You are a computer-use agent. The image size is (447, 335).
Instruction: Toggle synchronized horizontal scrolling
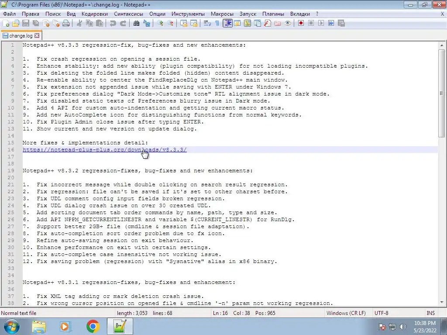(194, 24)
